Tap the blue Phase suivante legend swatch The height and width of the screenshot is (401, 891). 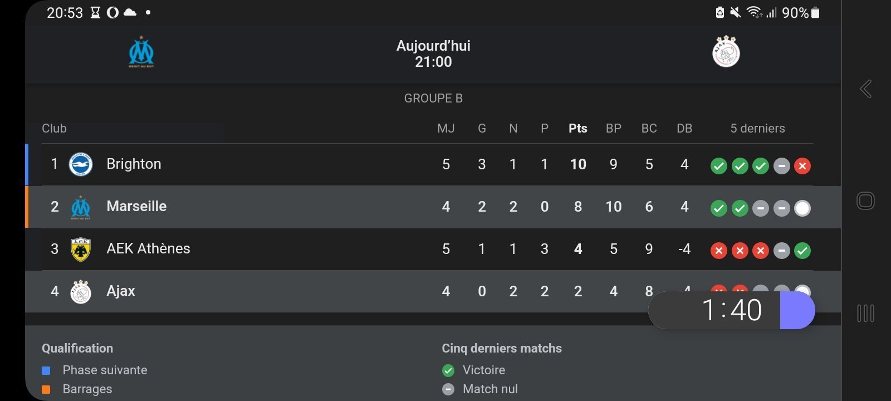point(46,370)
